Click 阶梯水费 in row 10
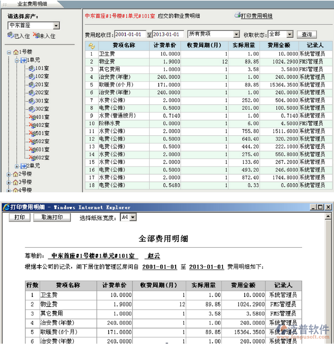The width and height of the screenshot is (334, 344). click(x=109, y=123)
